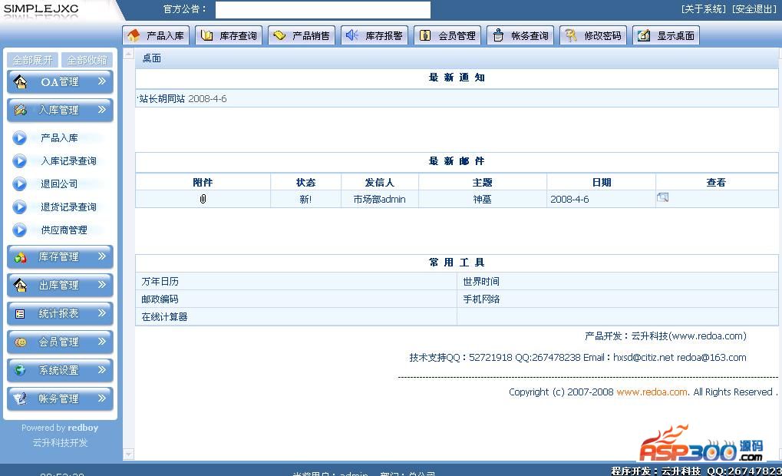Click the sidebar scrollbar down arrow
Screen dimensions: 782x476
(x=129, y=454)
